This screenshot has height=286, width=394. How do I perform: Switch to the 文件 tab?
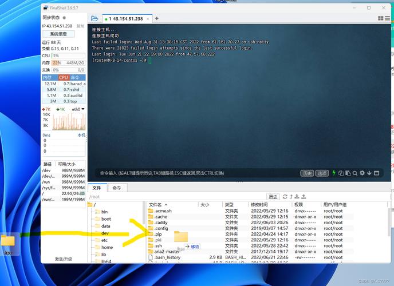(x=97, y=188)
